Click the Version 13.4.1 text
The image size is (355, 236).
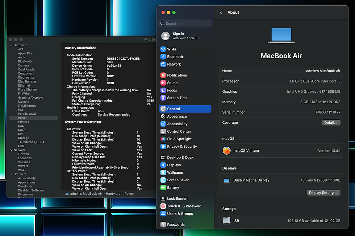pyautogui.click(x=329, y=151)
